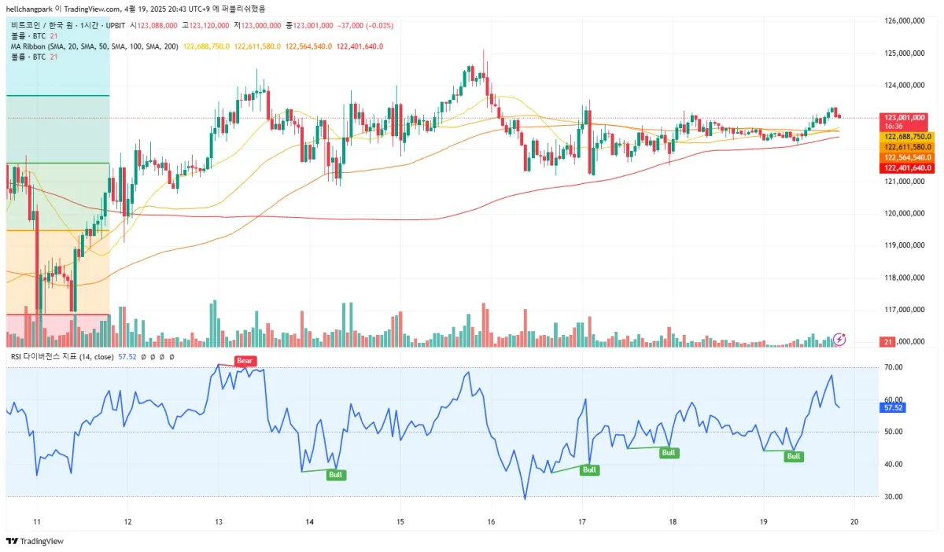Click the 60.00 RSI axis label
This screenshot has height=552, width=944.
(893, 399)
